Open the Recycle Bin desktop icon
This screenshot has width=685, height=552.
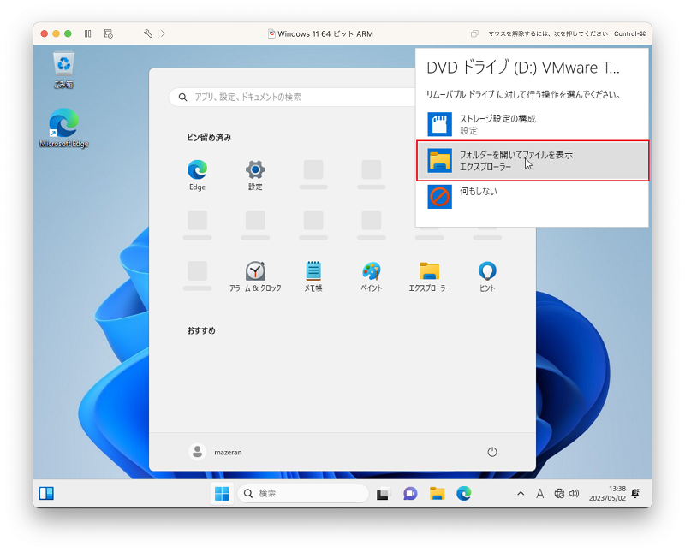[x=63, y=70]
